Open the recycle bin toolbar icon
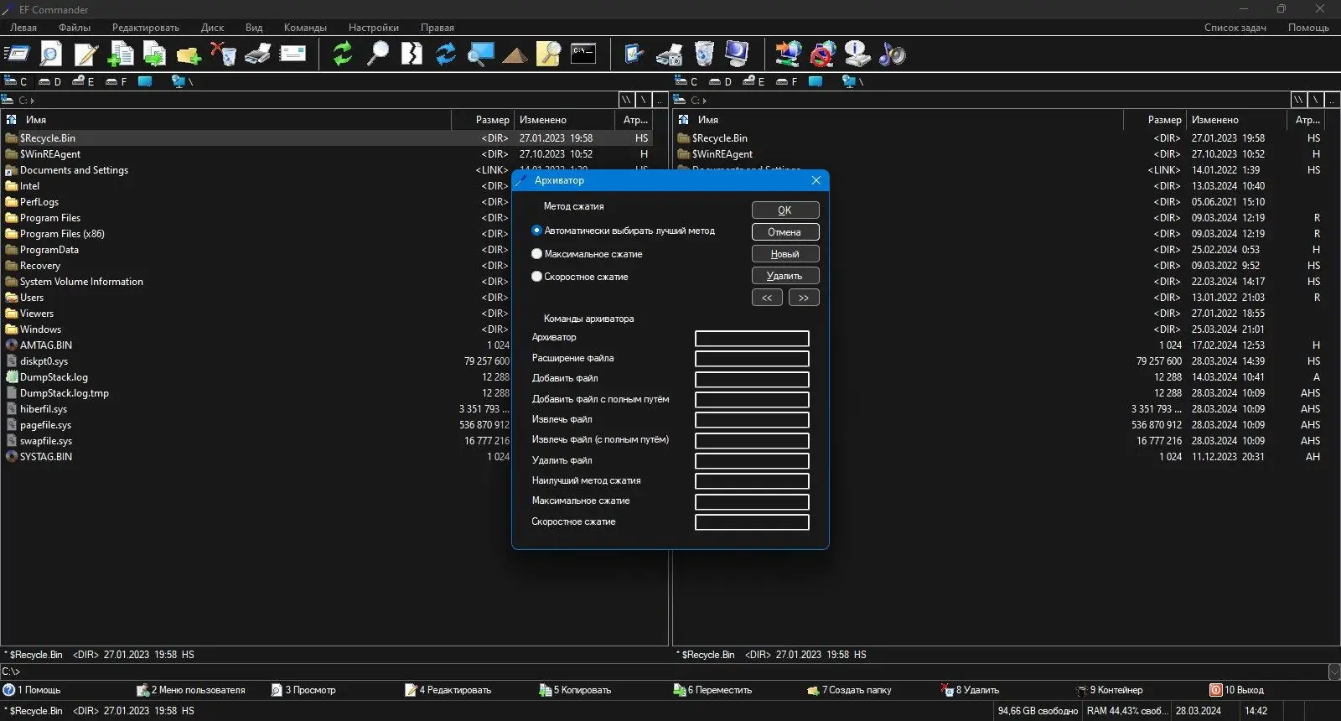 pyautogui.click(x=704, y=54)
